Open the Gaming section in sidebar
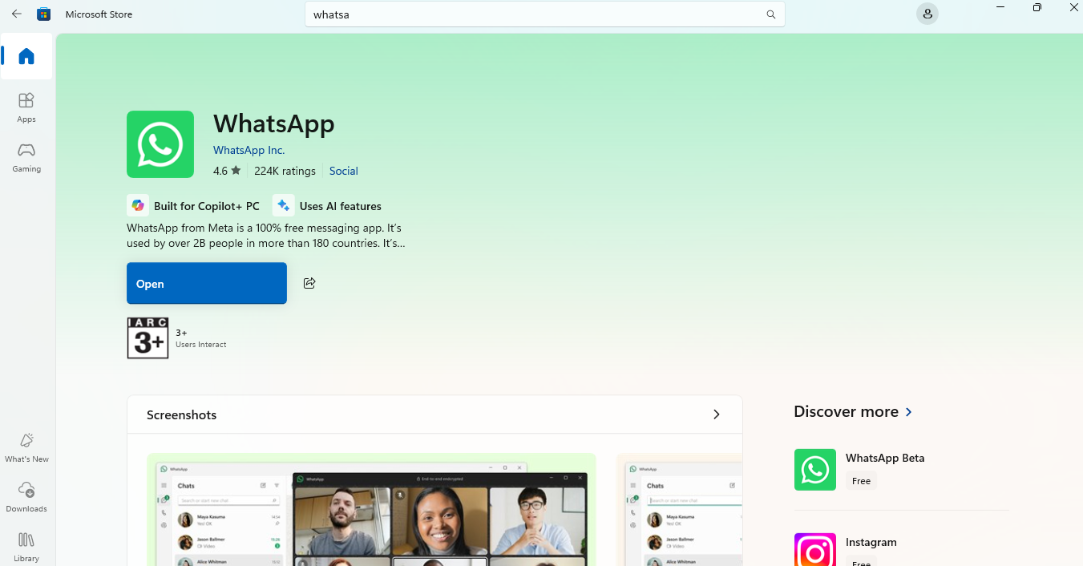Image resolution: width=1083 pixels, height=566 pixels. pos(26,157)
